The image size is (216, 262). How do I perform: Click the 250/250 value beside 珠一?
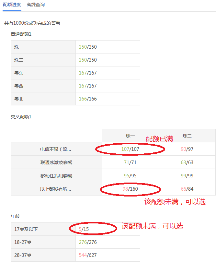[88, 47]
